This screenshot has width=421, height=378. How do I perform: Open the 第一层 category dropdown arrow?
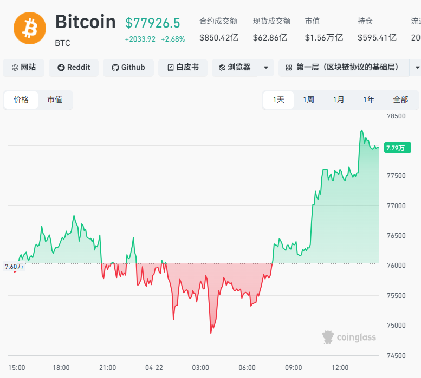click(x=417, y=68)
